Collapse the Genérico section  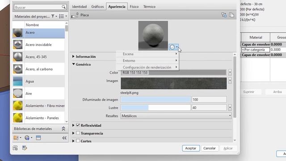click(x=73, y=64)
